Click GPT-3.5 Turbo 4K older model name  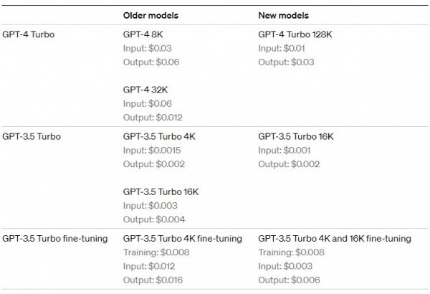click(159, 136)
